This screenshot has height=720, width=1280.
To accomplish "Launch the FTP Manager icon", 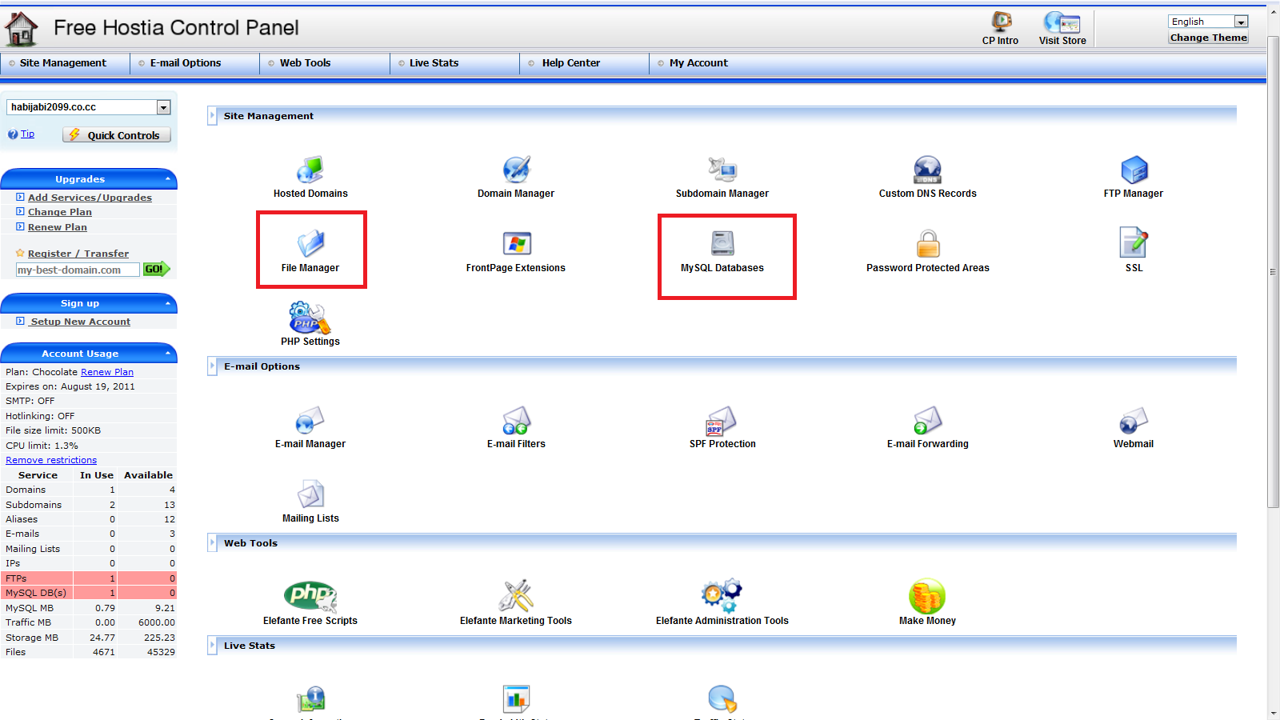I will [1134, 170].
